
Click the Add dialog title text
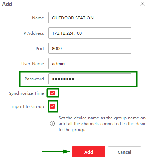coord(7,4)
